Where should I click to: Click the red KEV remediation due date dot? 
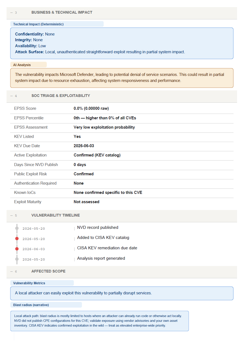17,249
